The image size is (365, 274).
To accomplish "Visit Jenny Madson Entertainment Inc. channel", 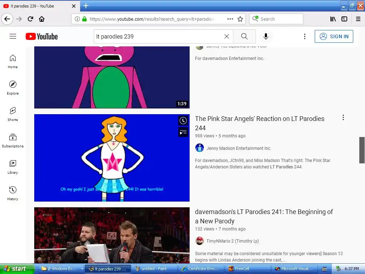I will 238,148.
